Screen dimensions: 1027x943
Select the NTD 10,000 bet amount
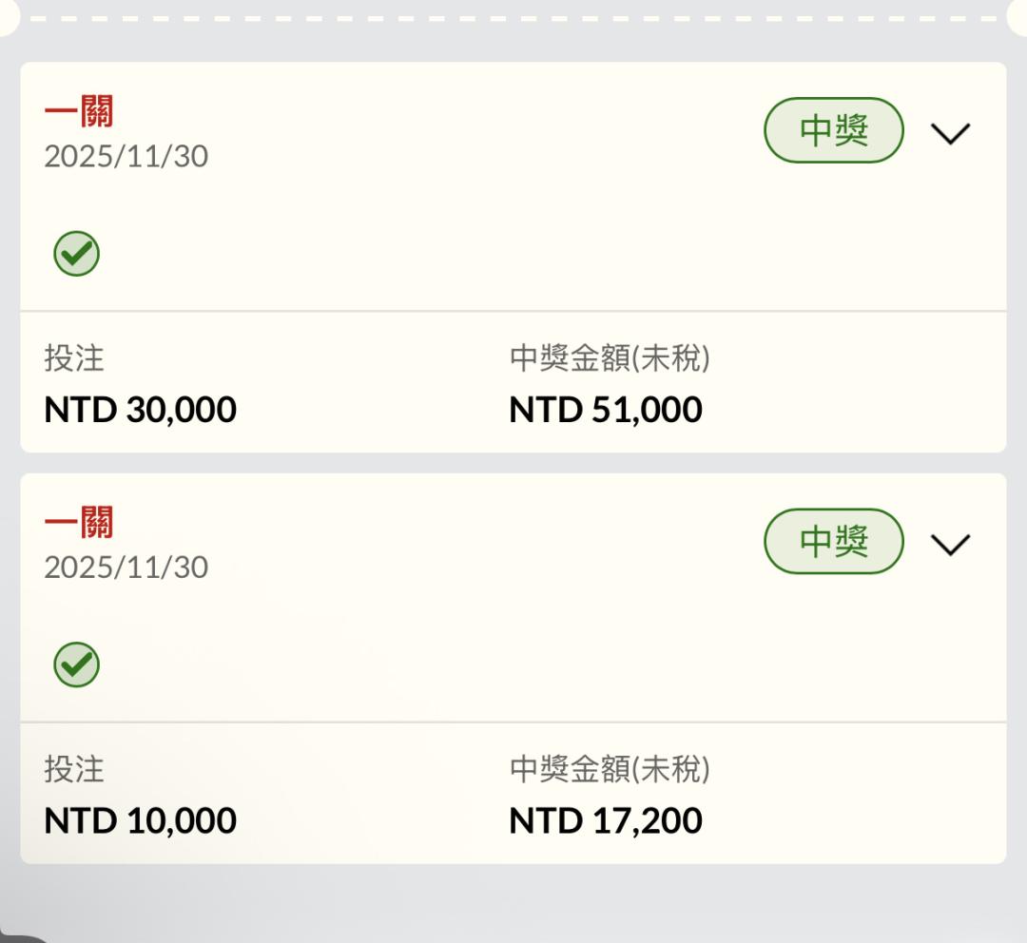[x=141, y=820]
